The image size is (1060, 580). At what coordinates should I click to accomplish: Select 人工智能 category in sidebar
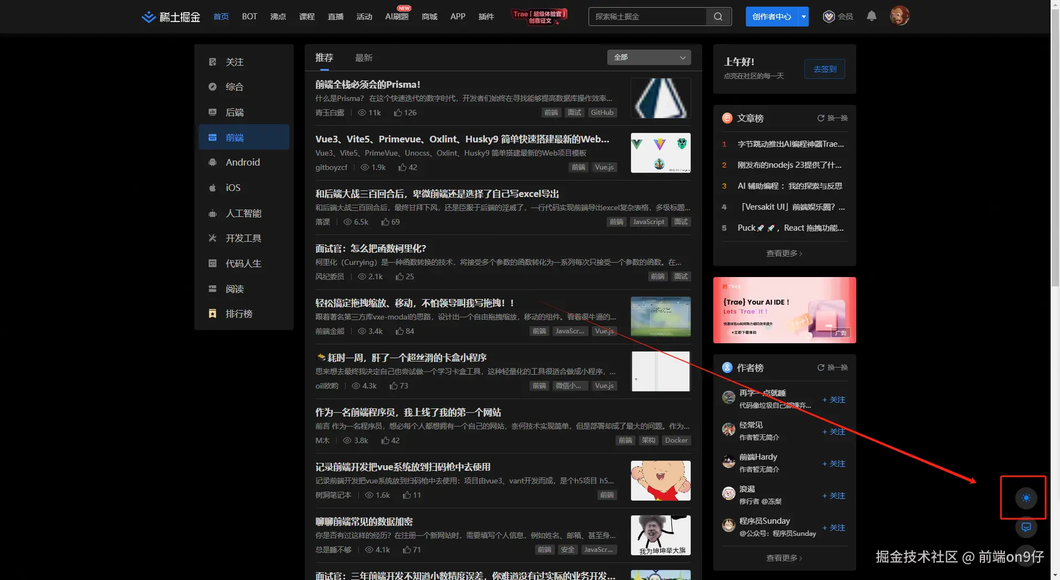(x=243, y=213)
